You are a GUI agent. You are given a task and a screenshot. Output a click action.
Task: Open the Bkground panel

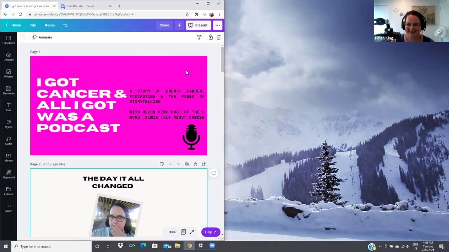(9, 174)
